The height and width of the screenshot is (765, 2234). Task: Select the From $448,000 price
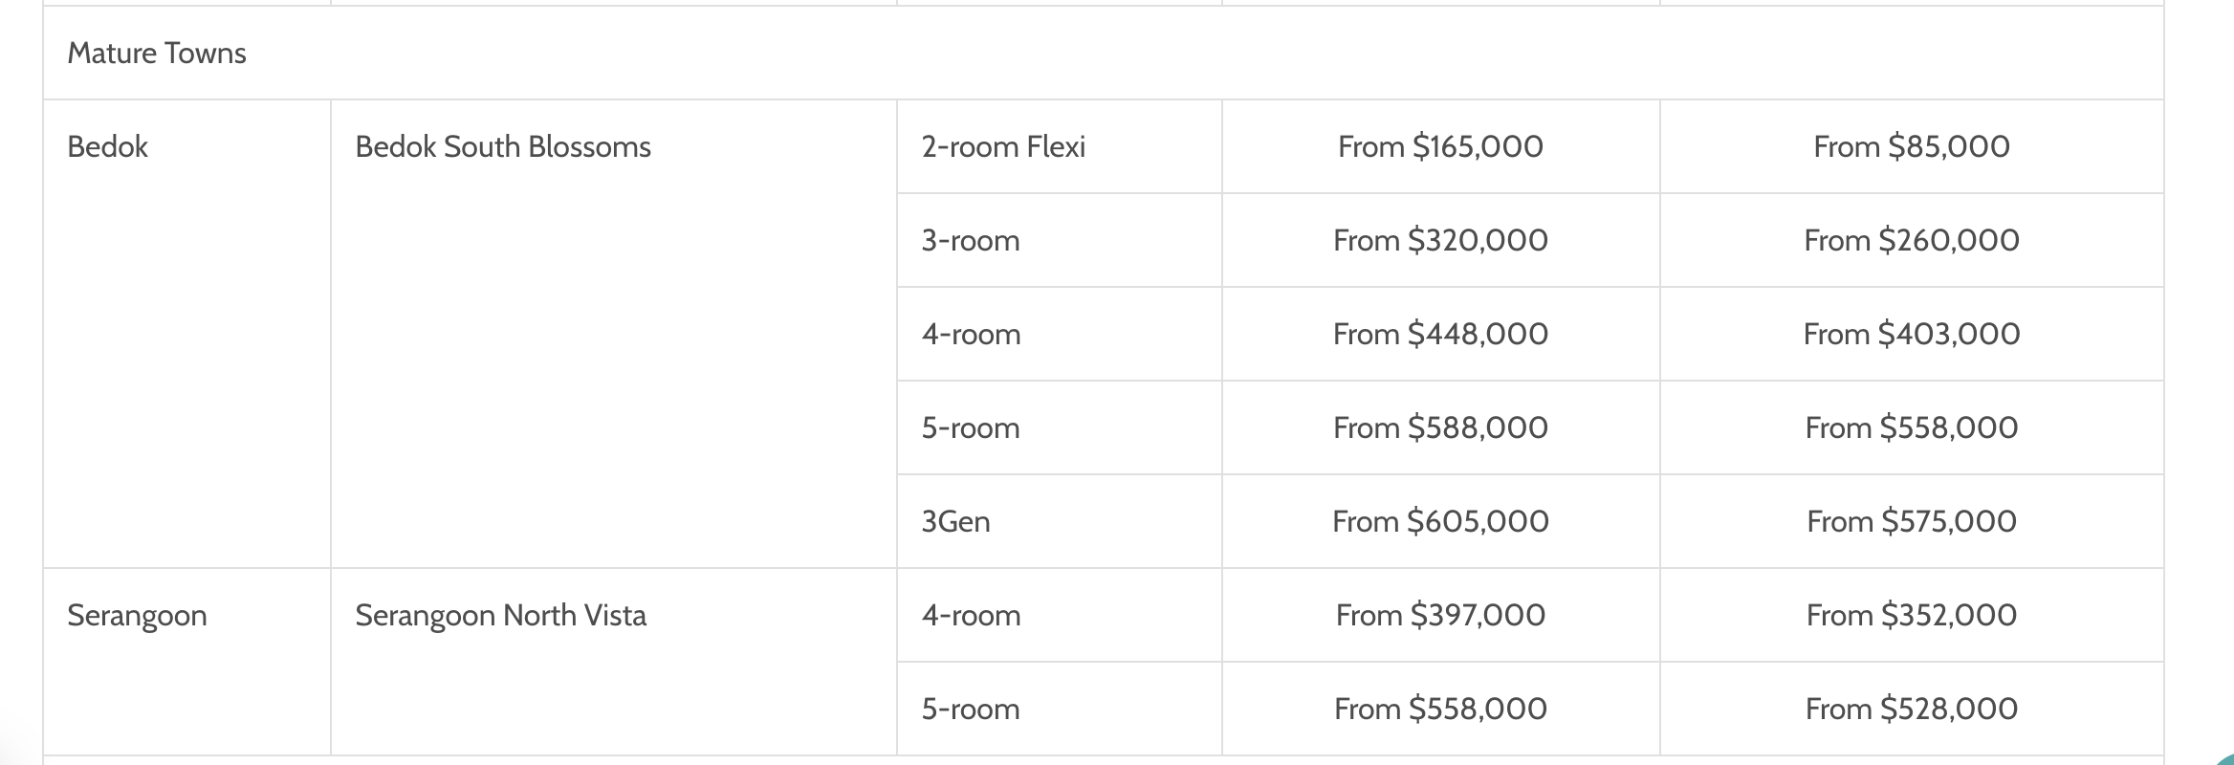1440,334
